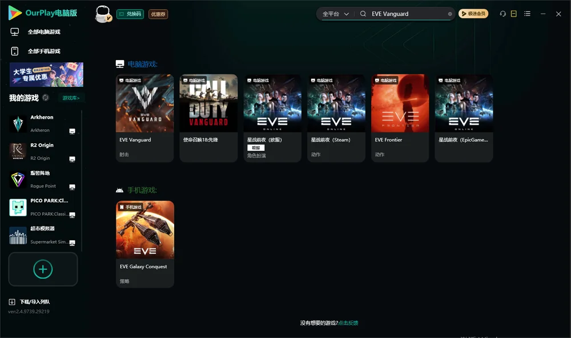Click the Rogue Point gem icon
This screenshot has width=571, height=338.
coord(18,179)
